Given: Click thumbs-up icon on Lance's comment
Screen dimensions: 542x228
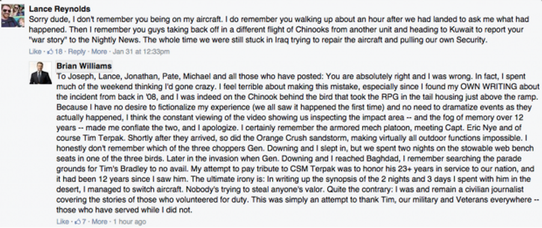Looking at the screenshot, I should (x=49, y=51).
